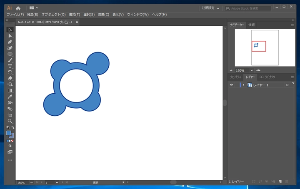Open Edit Toolbar three-dot button

(10, 160)
